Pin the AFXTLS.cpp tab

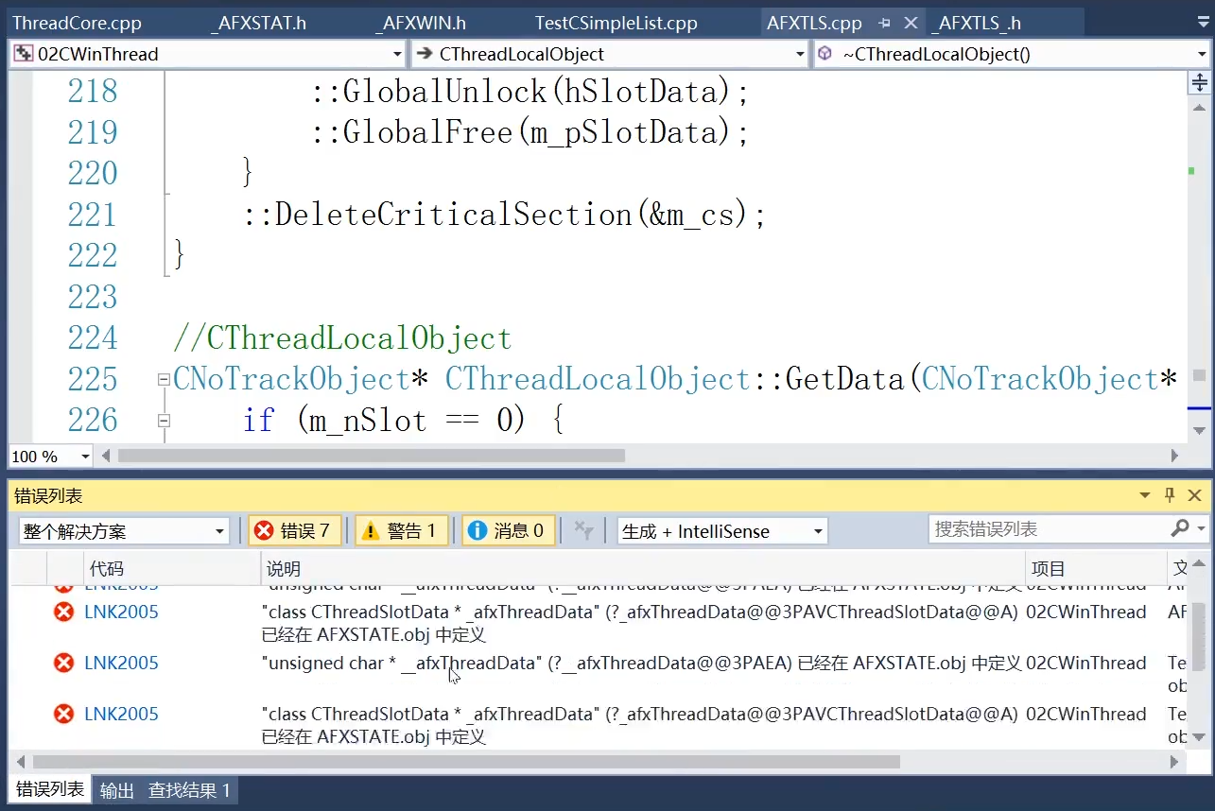pyautogui.click(x=885, y=23)
